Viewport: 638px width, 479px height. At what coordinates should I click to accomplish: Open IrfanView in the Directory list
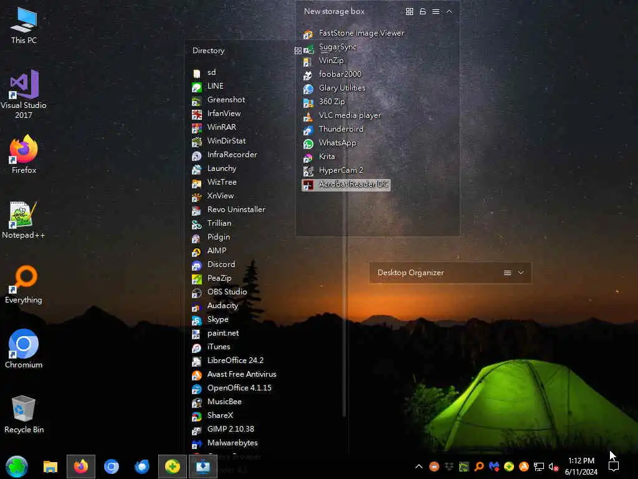[x=216, y=114]
